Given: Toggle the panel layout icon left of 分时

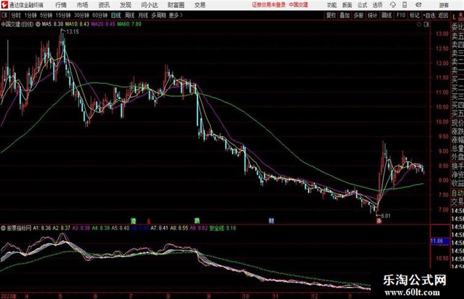Looking at the screenshot, I should tap(4, 15).
